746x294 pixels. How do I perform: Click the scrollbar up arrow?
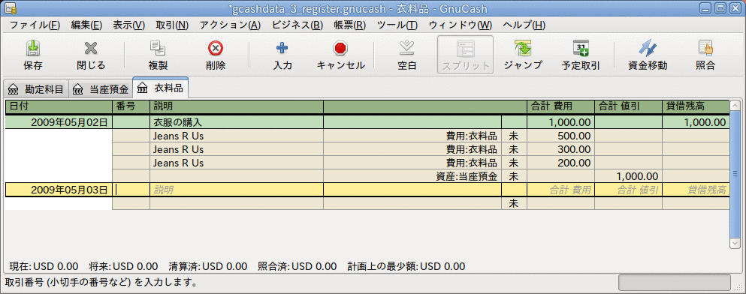coord(735,106)
